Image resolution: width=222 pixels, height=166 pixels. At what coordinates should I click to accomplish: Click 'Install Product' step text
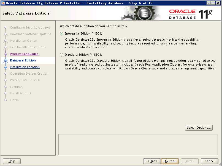tap(21, 93)
